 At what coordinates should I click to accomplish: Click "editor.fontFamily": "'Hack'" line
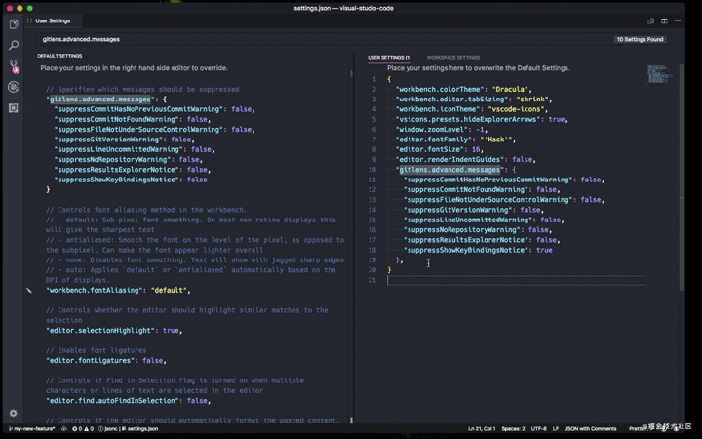pyautogui.click(x=455, y=140)
